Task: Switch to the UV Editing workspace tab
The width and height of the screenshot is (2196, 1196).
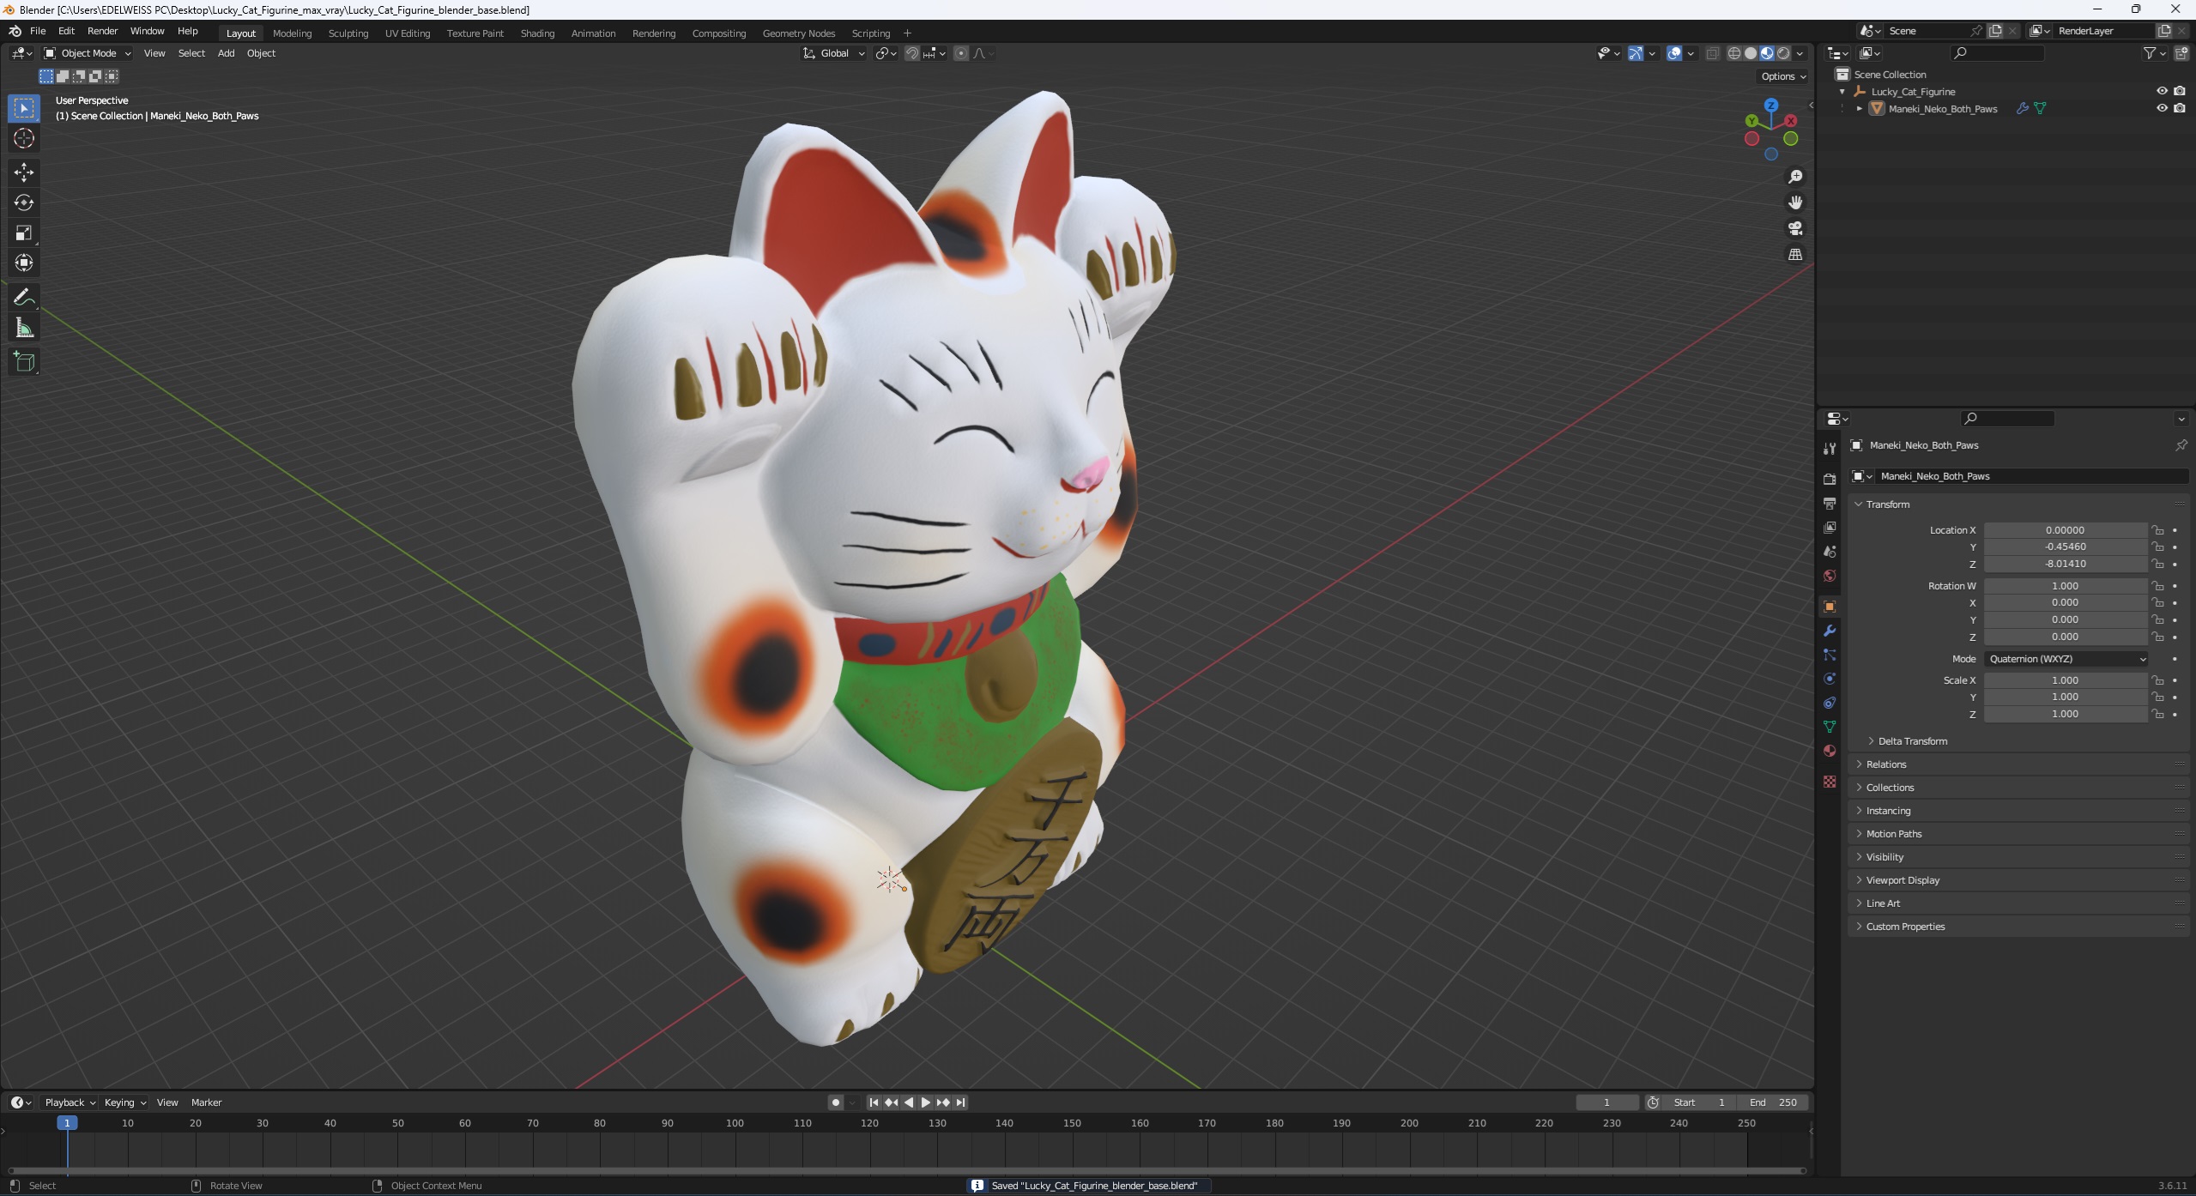Action: click(x=408, y=33)
